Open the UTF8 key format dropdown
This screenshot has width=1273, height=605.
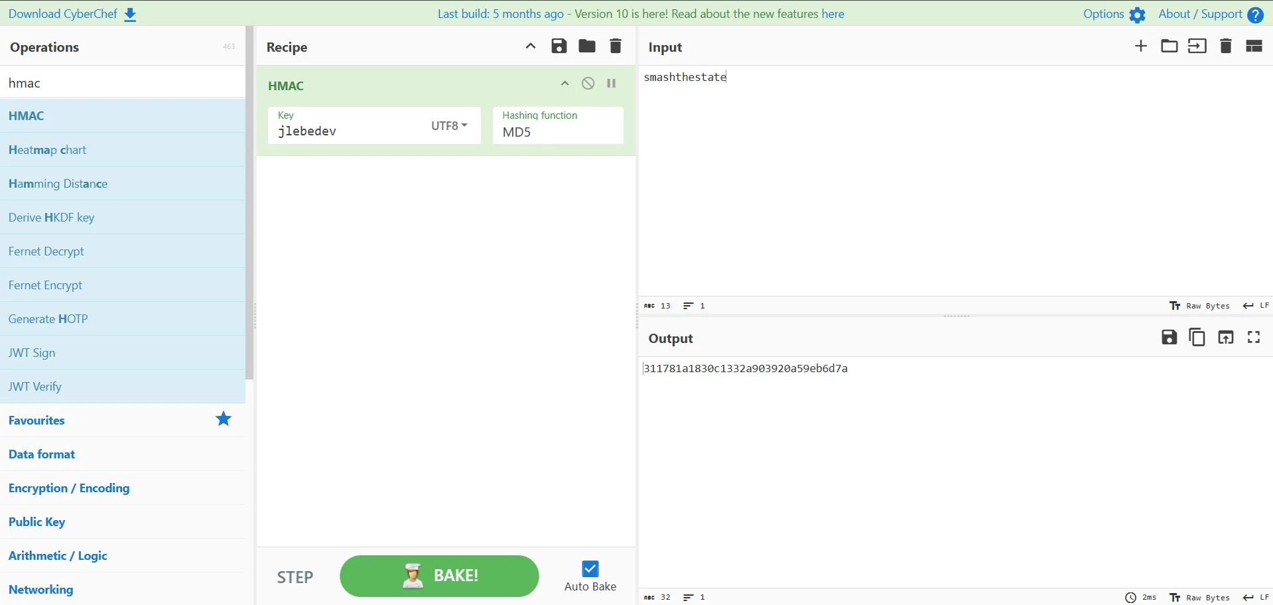click(449, 126)
